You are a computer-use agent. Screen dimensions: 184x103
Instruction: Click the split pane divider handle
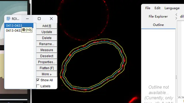tap(176, 77)
